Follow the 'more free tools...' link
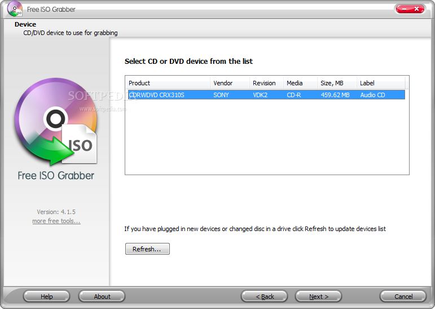This screenshot has width=435, height=309. (x=56, y=221)
